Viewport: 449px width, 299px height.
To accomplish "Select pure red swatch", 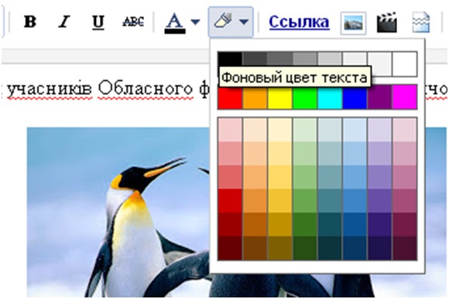I will tap(230, 97).
